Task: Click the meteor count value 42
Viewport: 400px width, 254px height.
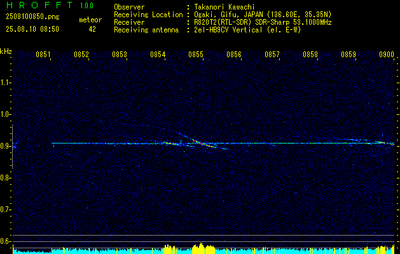Action: click(92, 29)
